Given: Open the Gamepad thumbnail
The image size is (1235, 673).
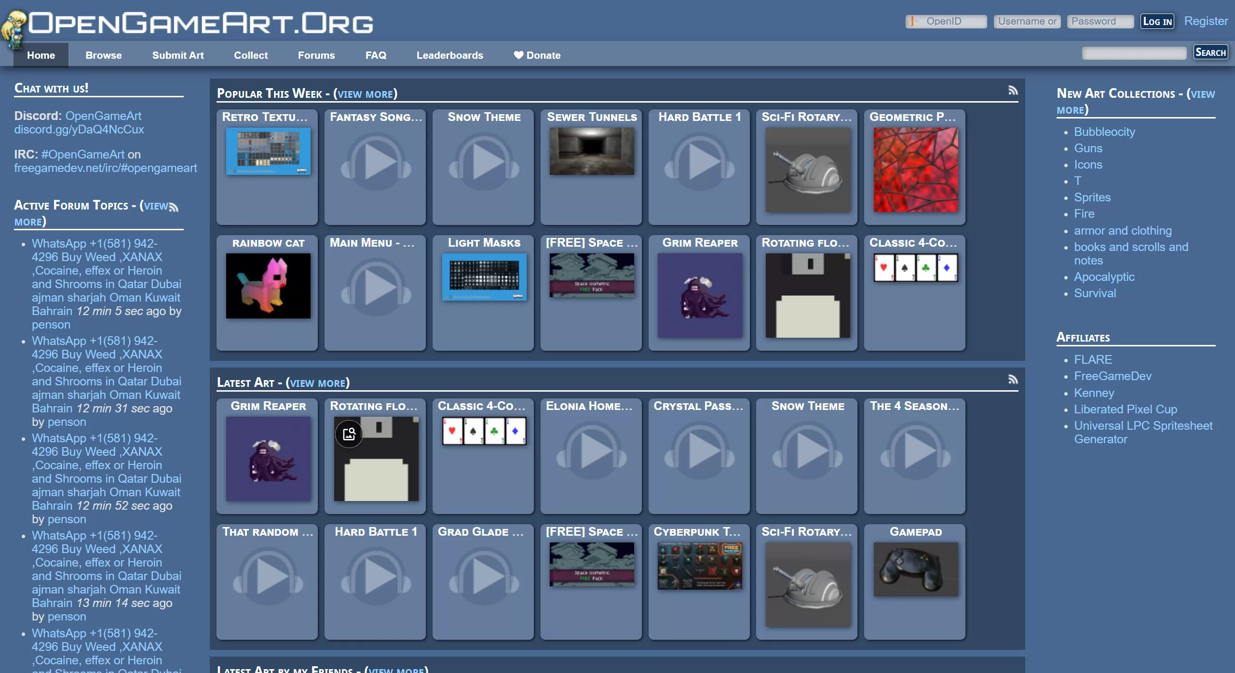Looking at the screenshot, I should pos(916,569).
